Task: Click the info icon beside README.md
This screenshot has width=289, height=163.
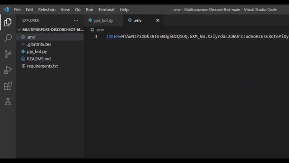Action: pyautogui.click(x=23, y=59)
